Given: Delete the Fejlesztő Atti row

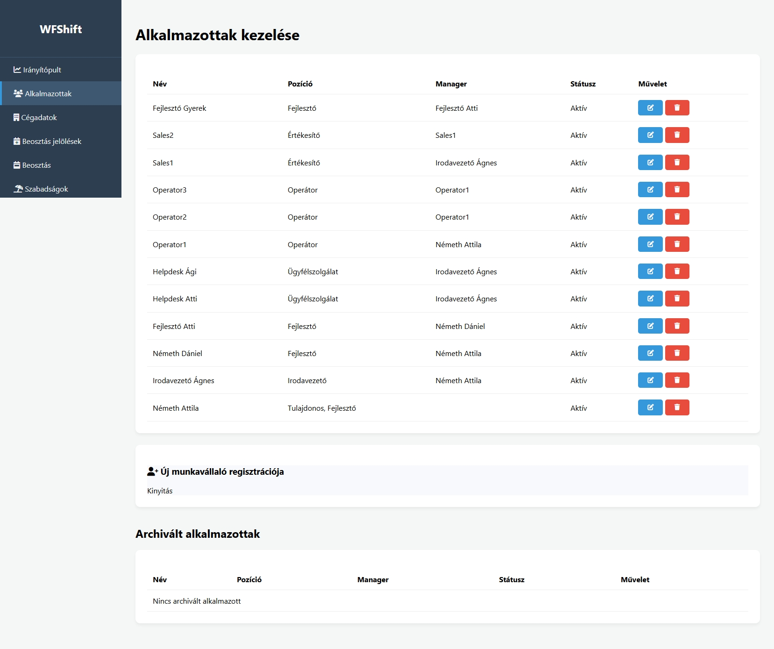Looking at the screenshot, I should point(677,326).
